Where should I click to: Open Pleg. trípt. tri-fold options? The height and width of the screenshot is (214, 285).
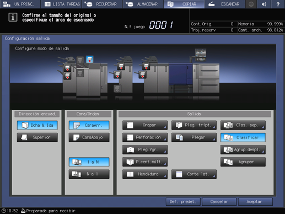(x=194, y=125)
